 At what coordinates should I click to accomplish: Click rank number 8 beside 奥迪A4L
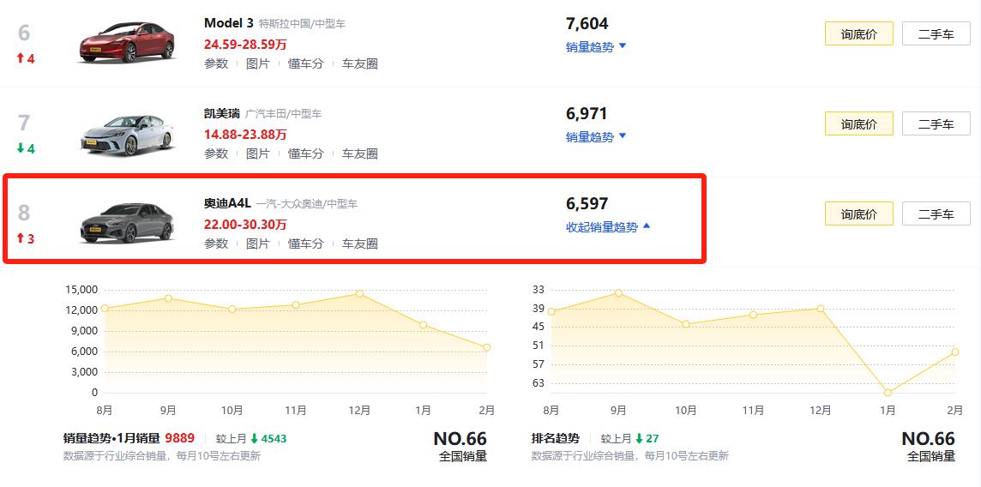(x=24, y=213)
